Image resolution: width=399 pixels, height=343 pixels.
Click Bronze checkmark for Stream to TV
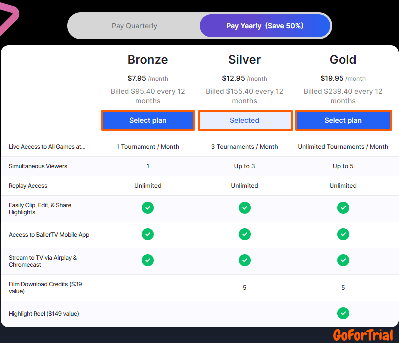[148, 260]
